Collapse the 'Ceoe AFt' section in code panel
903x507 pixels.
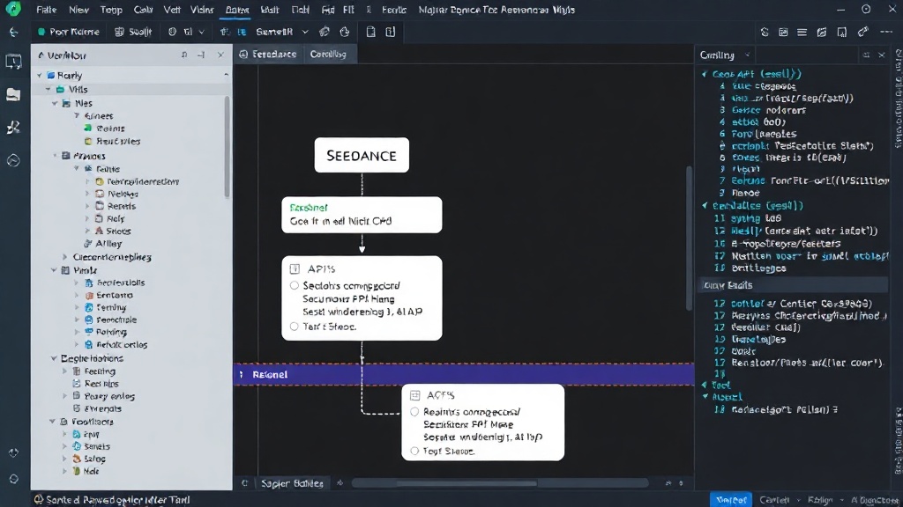pyautogui.click(x=705, y=74)
